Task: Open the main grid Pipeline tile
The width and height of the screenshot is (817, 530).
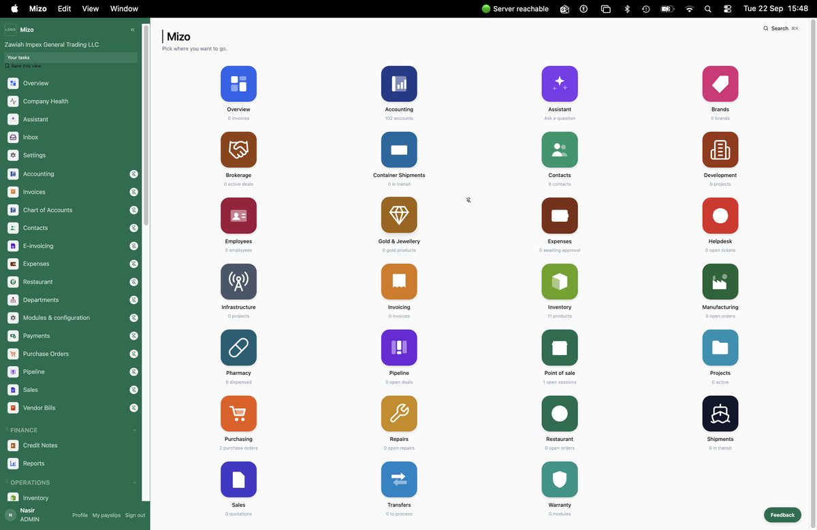Action: pos(399,348)
